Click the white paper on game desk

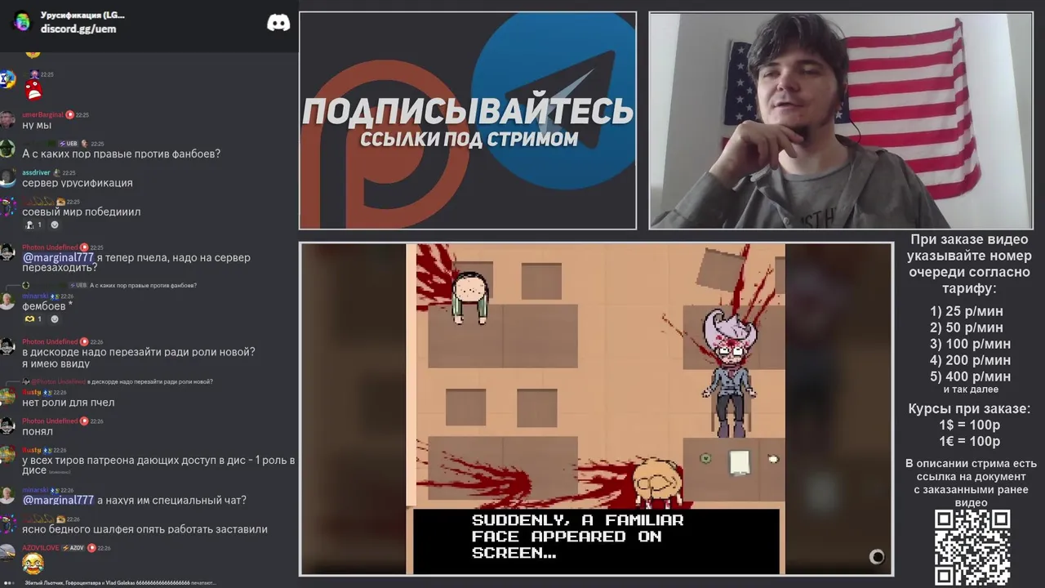(740, 461)
